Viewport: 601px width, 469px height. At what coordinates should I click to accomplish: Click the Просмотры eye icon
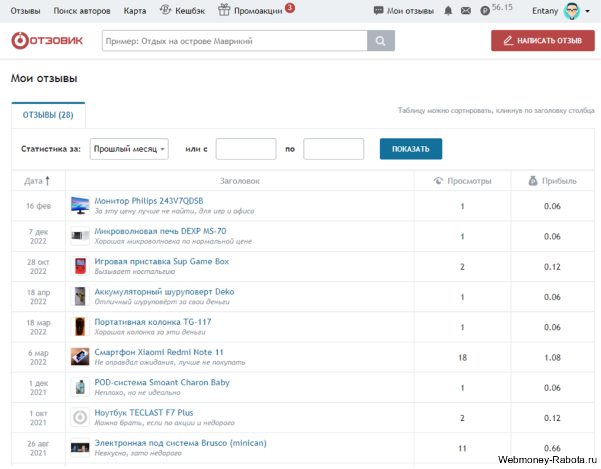tap(438, 181)
